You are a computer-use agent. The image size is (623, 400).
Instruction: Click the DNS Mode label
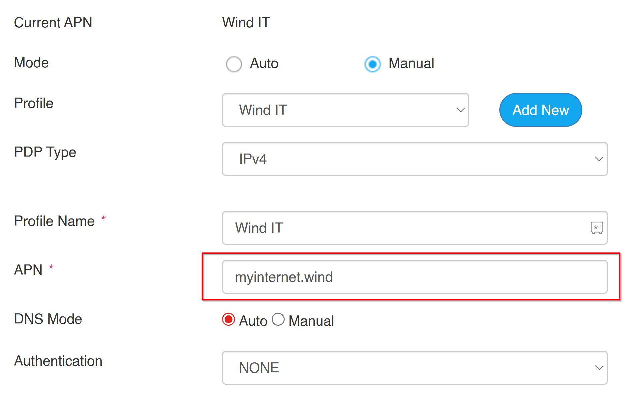pyautogui.click(x=48, y=319)
